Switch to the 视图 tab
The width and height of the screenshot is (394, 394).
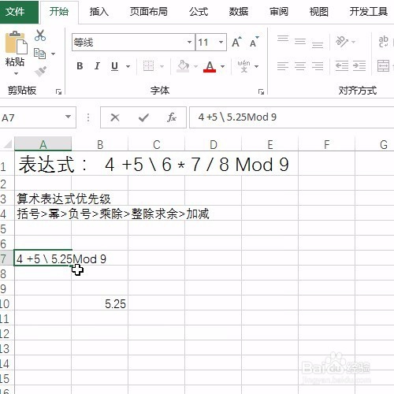pos(318,12)
